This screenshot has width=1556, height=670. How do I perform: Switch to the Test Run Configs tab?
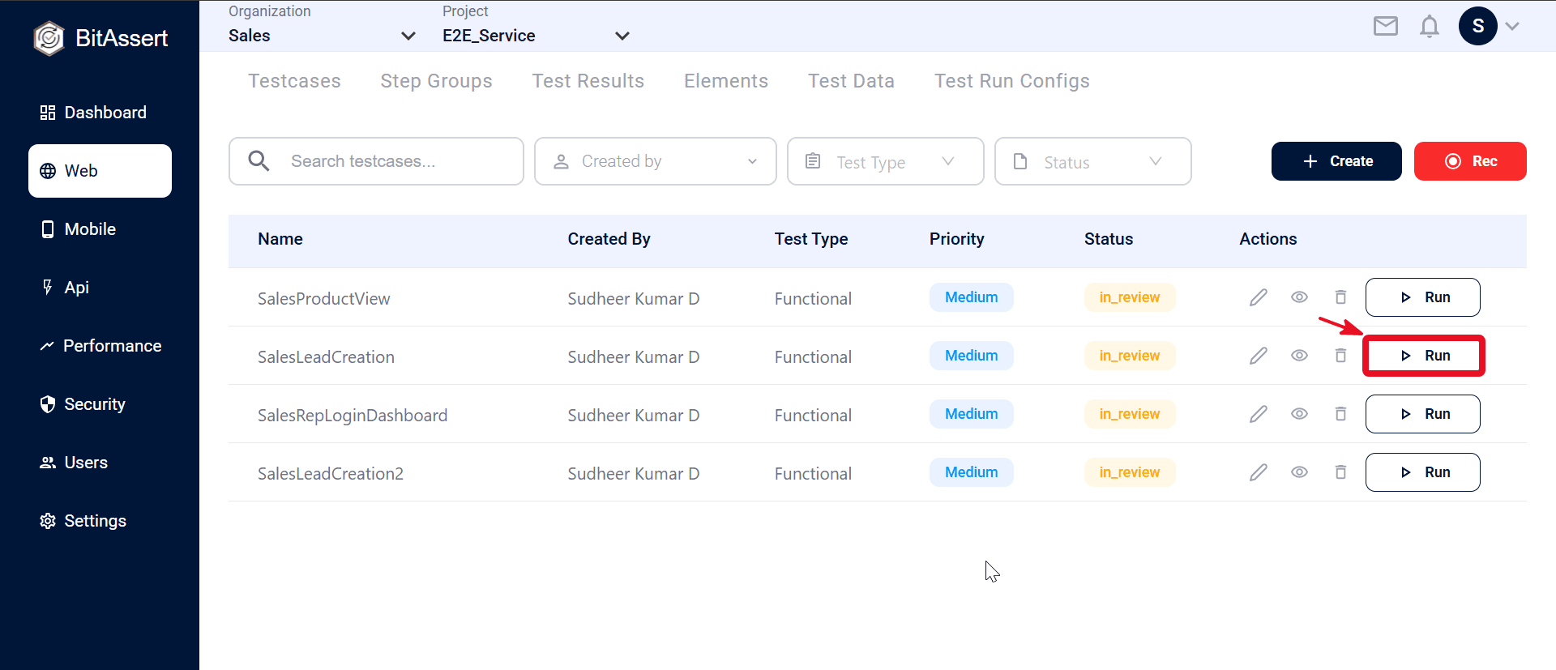pos(1012,81)
